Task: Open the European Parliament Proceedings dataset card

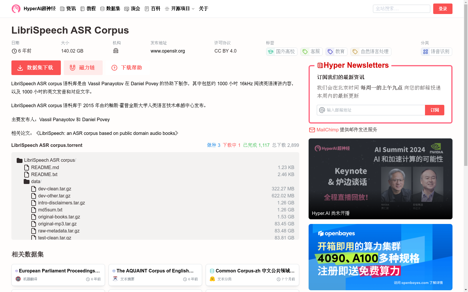Action: (58, 275)
